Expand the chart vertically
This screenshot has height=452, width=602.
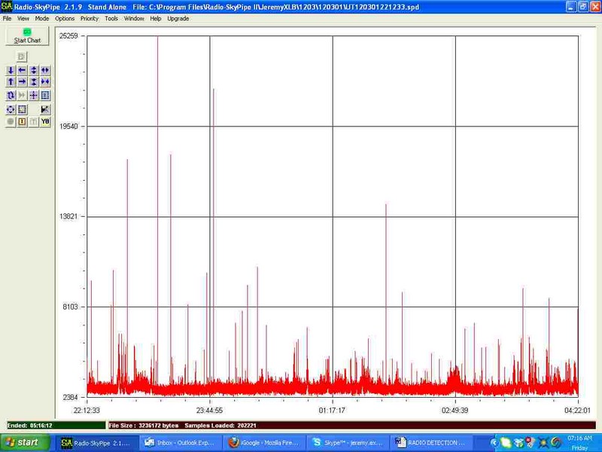click(34, 70)
